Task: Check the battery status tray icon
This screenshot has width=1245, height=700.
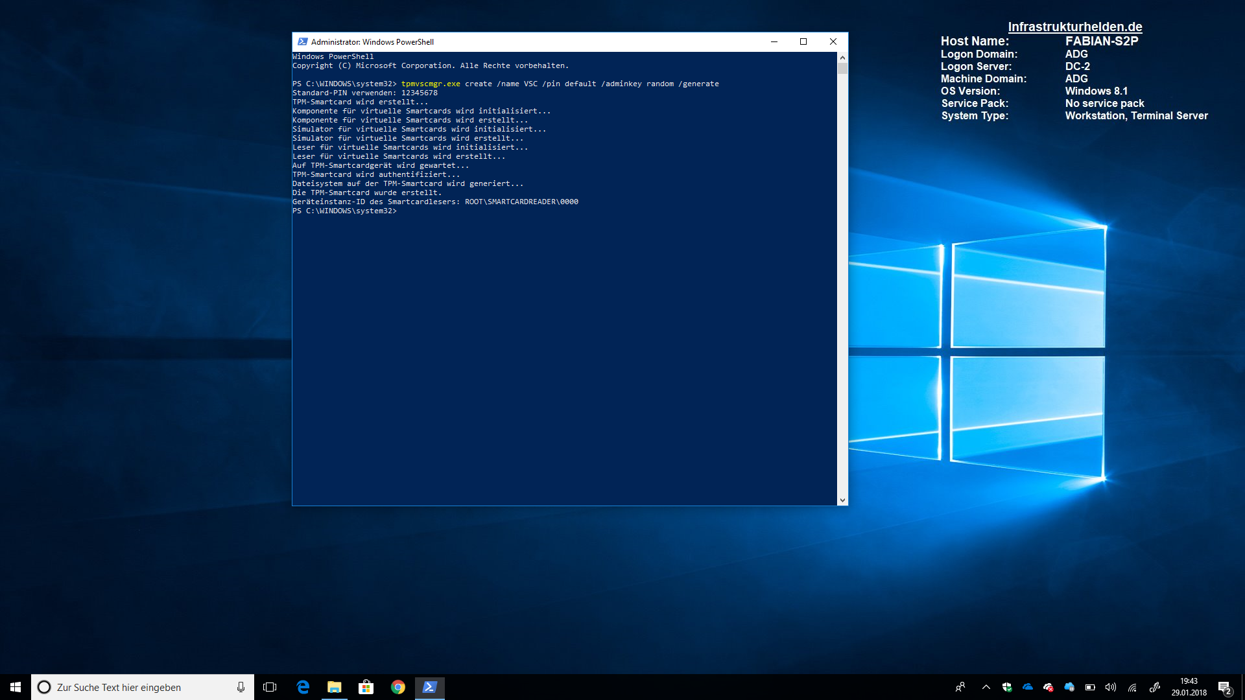Action: point(1090,687)
